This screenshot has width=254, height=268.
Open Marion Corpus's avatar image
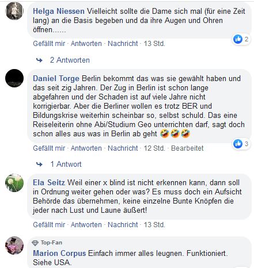(14, 246)
